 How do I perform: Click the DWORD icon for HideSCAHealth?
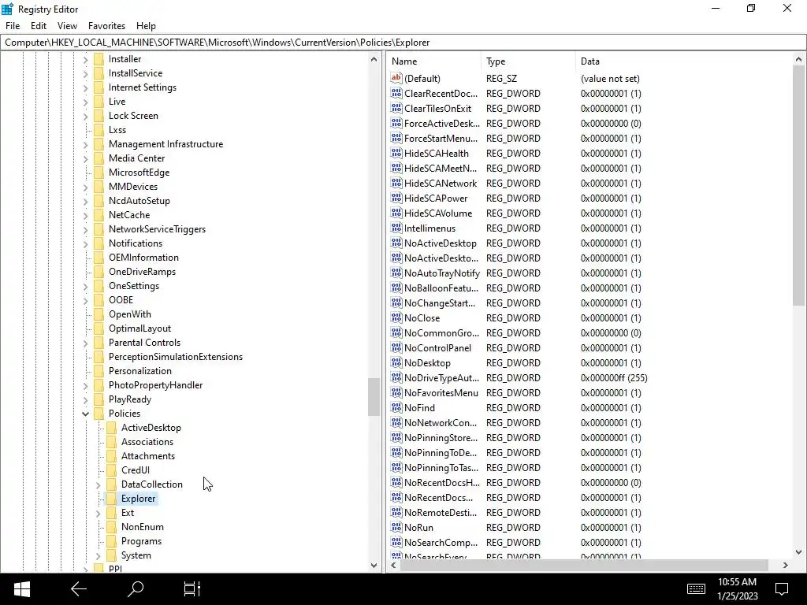(396, 154)
